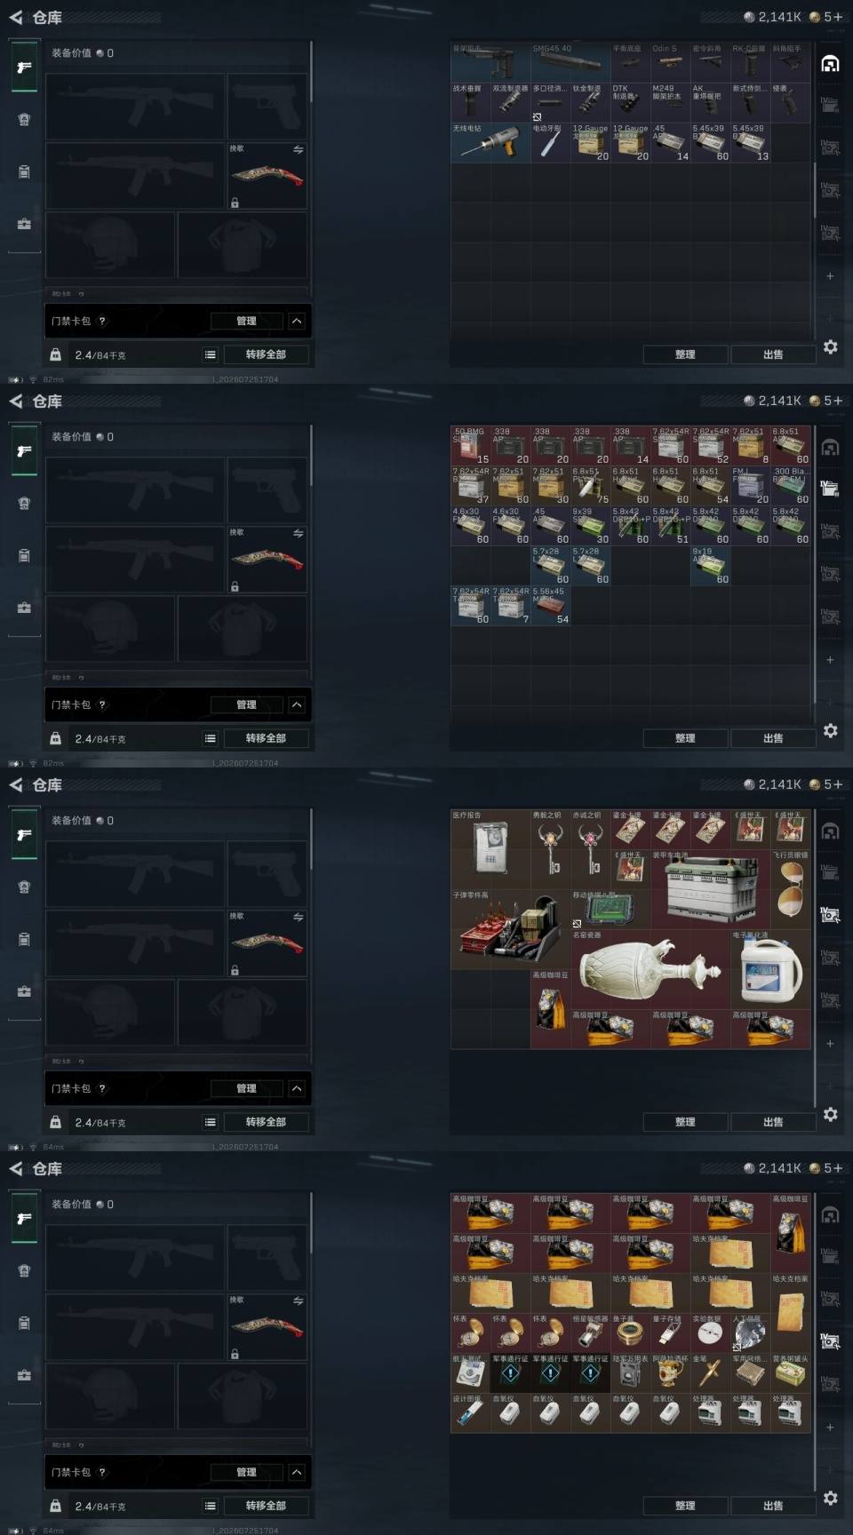
Task: Click 出售 below the porcelain vase grid
Action: 773,1122
